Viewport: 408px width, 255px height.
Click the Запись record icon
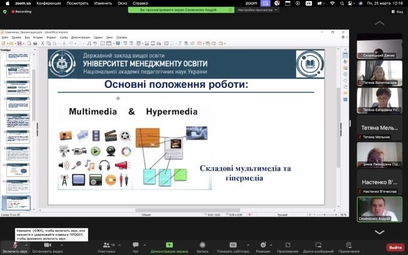202,246
